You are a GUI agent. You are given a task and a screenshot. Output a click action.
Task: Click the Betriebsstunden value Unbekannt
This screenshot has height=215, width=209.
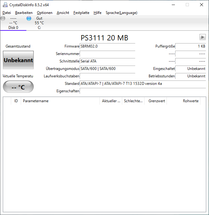tap(191, 76)
